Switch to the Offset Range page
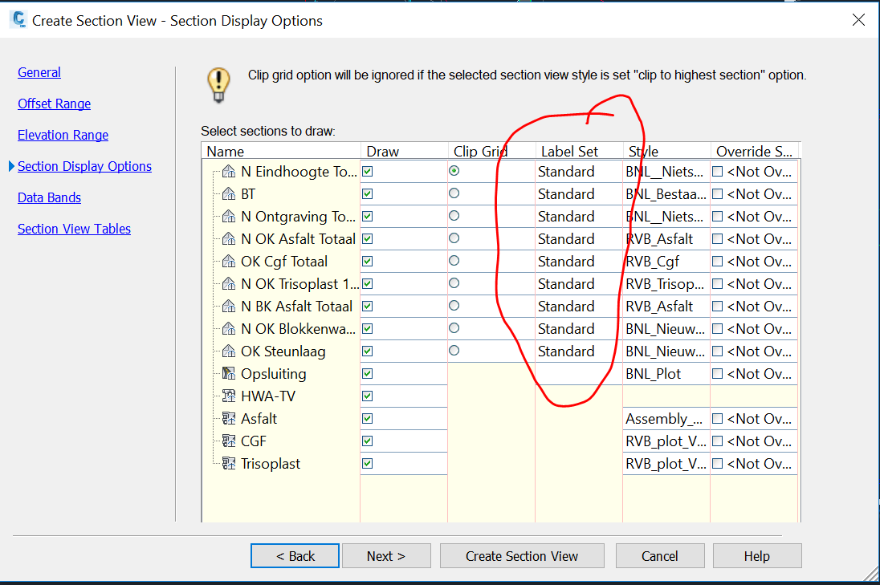880x585 pixels. [54, 104]
